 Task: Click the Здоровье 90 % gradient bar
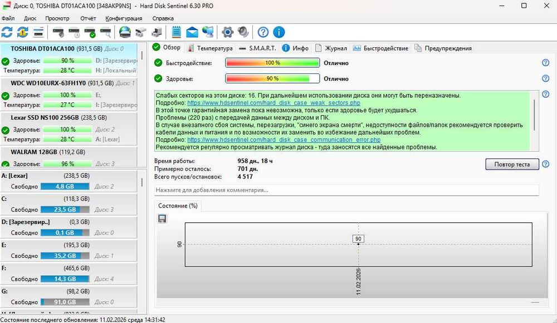tap(272, 78)
